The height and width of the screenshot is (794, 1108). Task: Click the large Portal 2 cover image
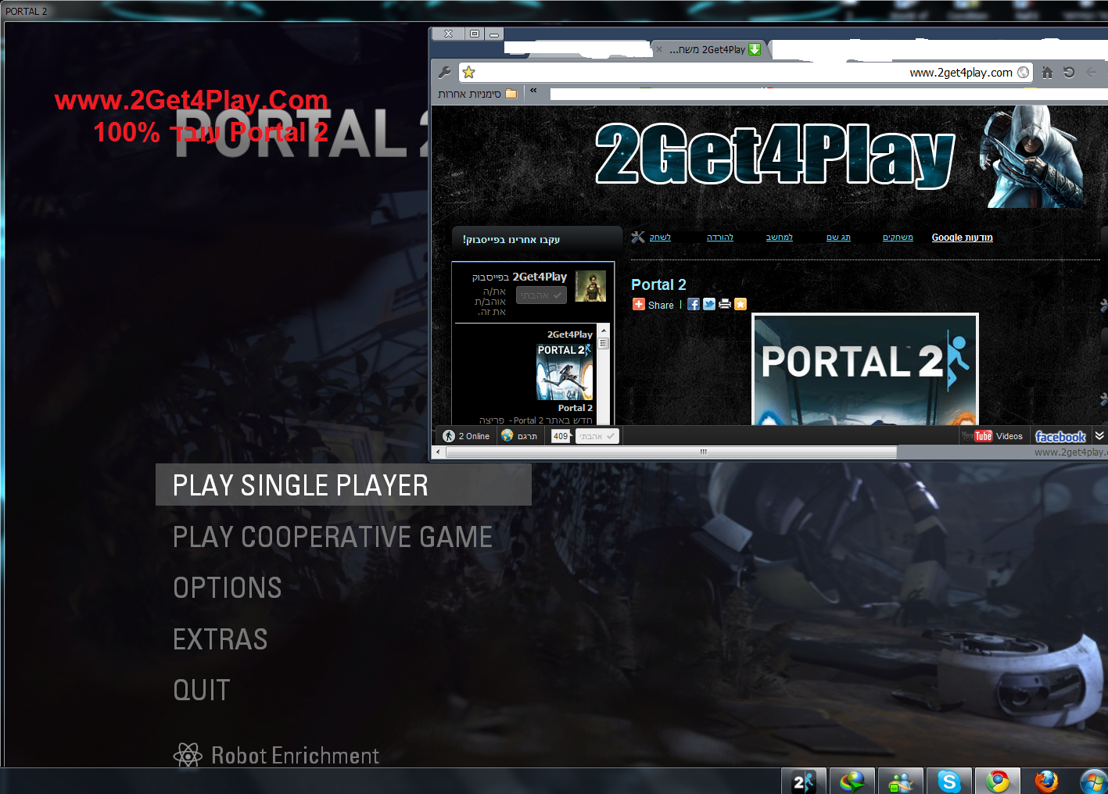coord(865,370)
